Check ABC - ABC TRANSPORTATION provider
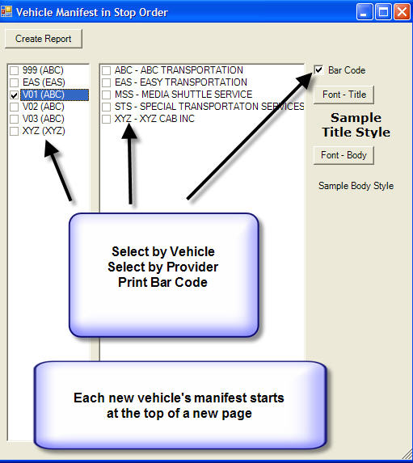This screenshot has width=413, height=463. point(107,70)
